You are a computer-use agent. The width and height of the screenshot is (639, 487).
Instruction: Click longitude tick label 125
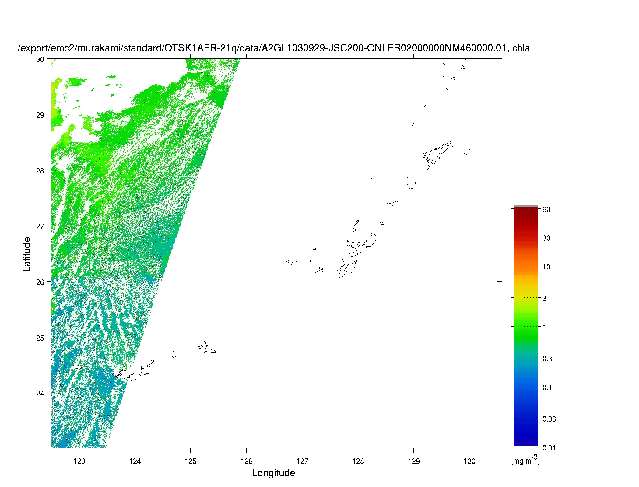coord(191,461)
